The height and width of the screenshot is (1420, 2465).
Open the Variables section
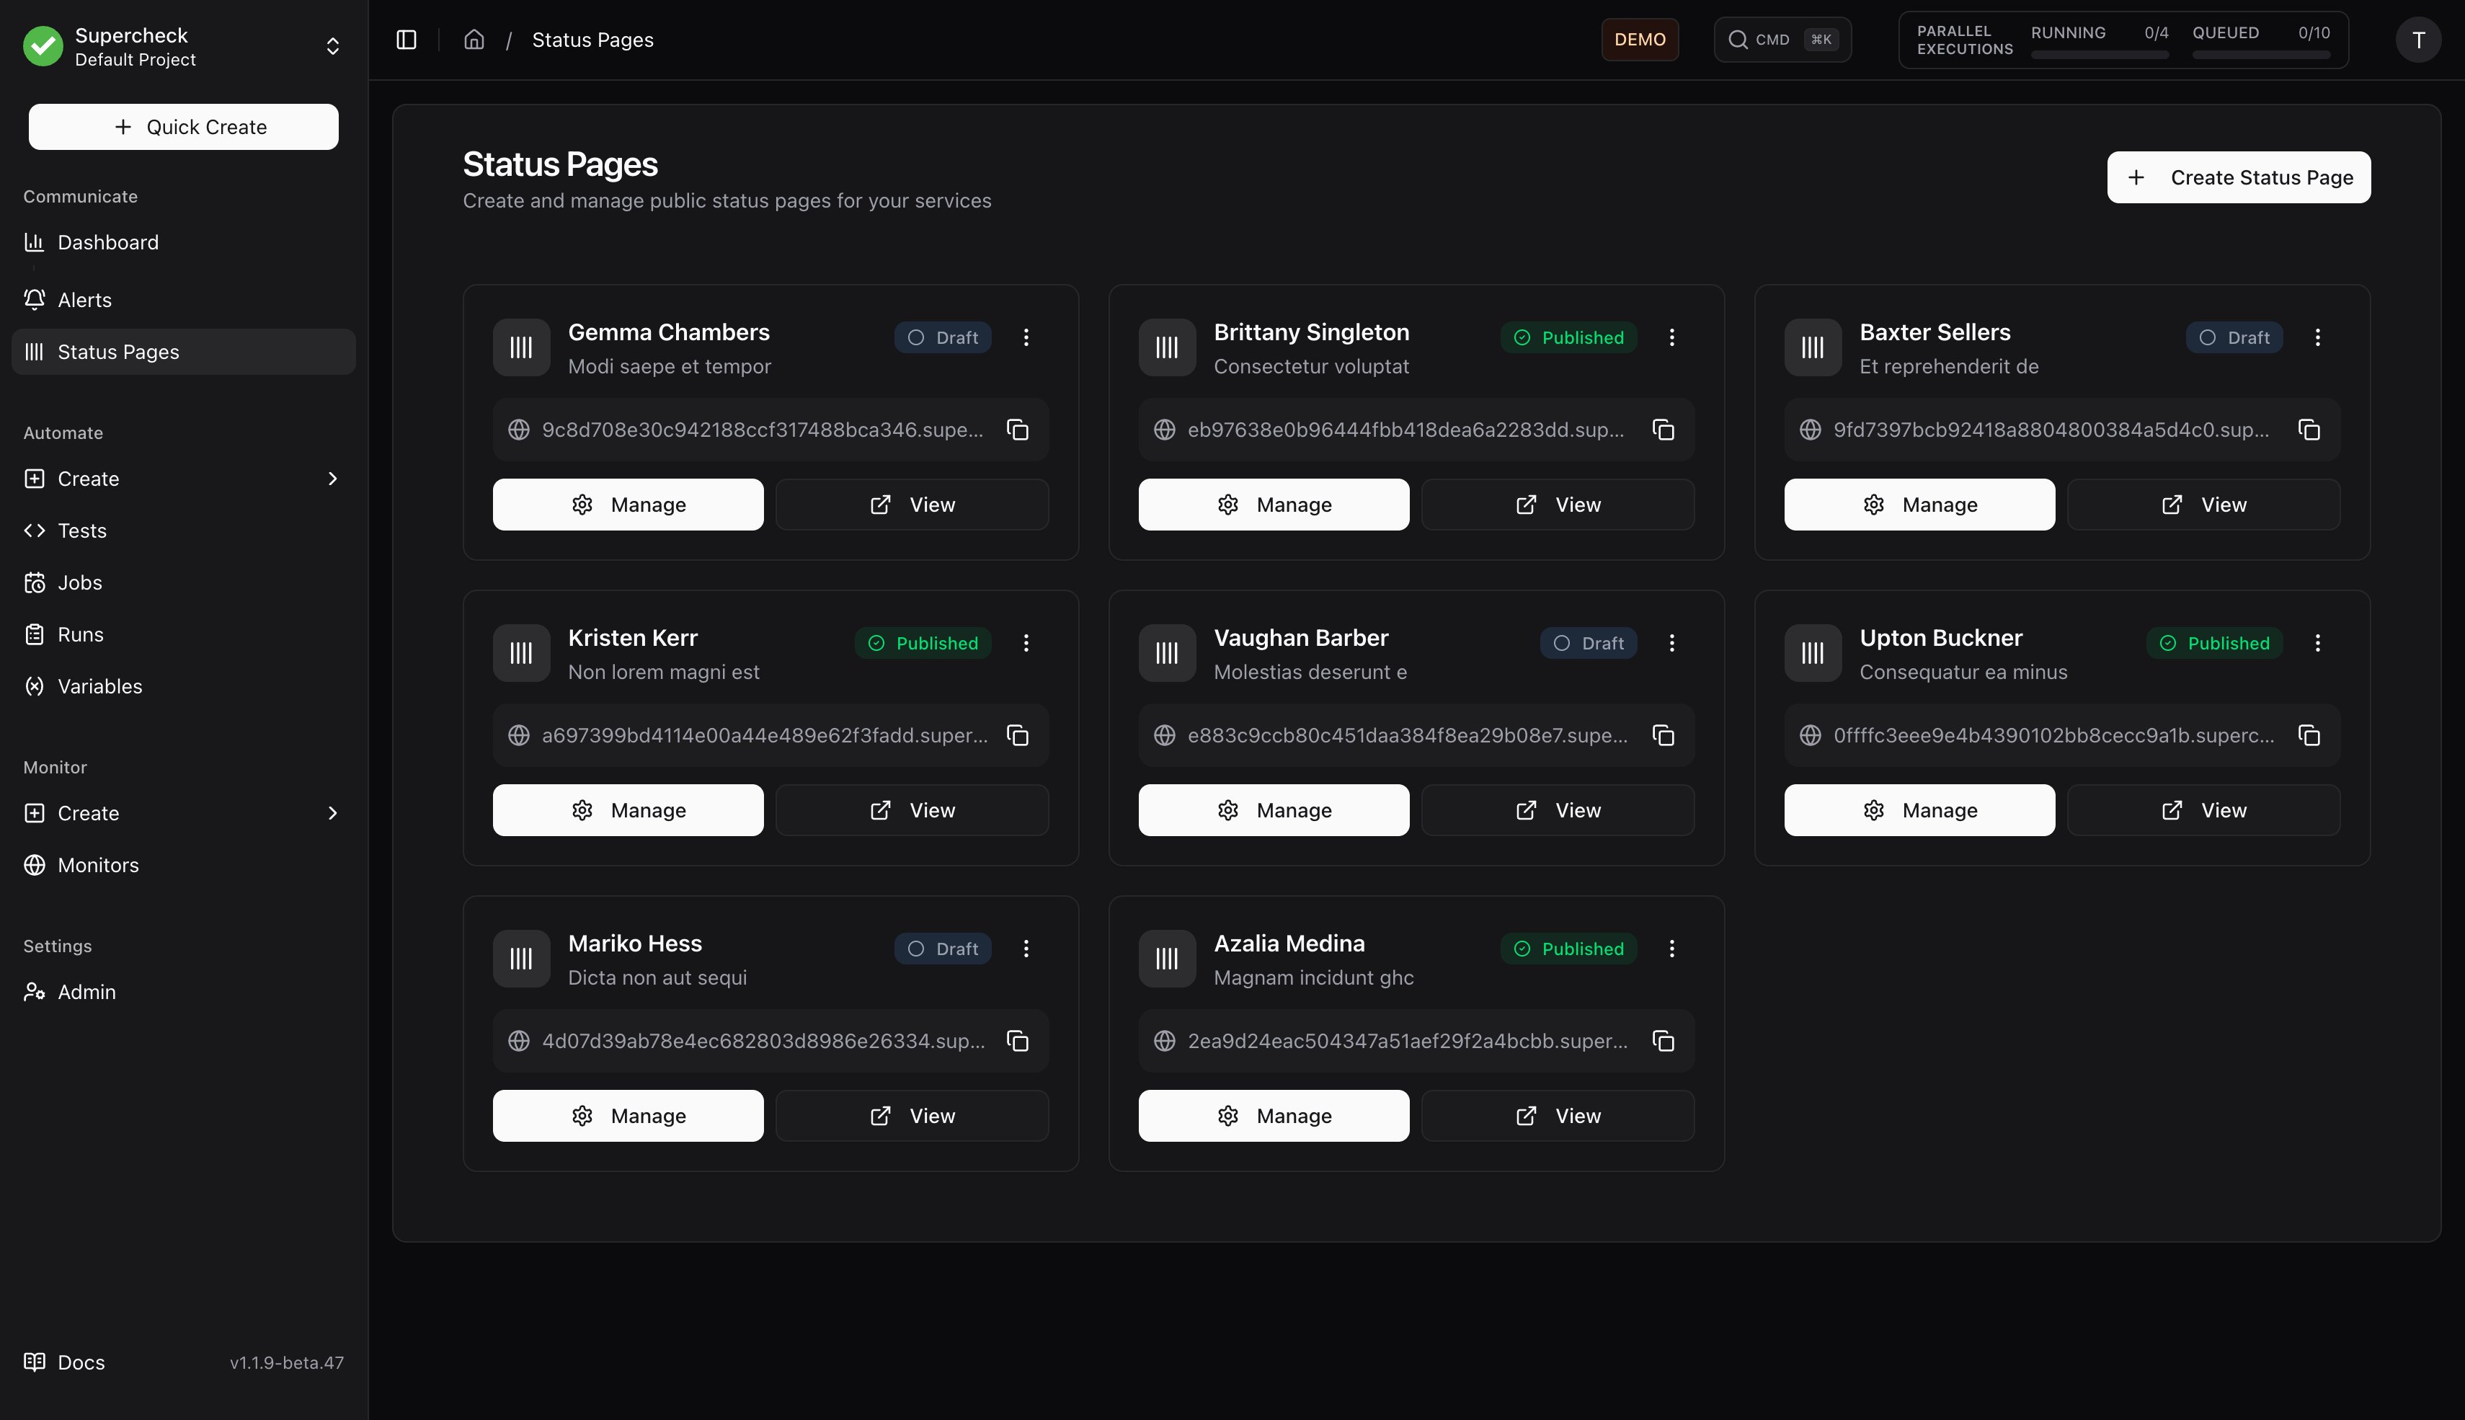[99, 685]
